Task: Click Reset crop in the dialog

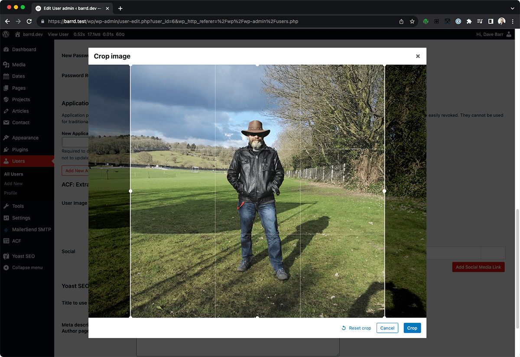Action: [356, 328]
